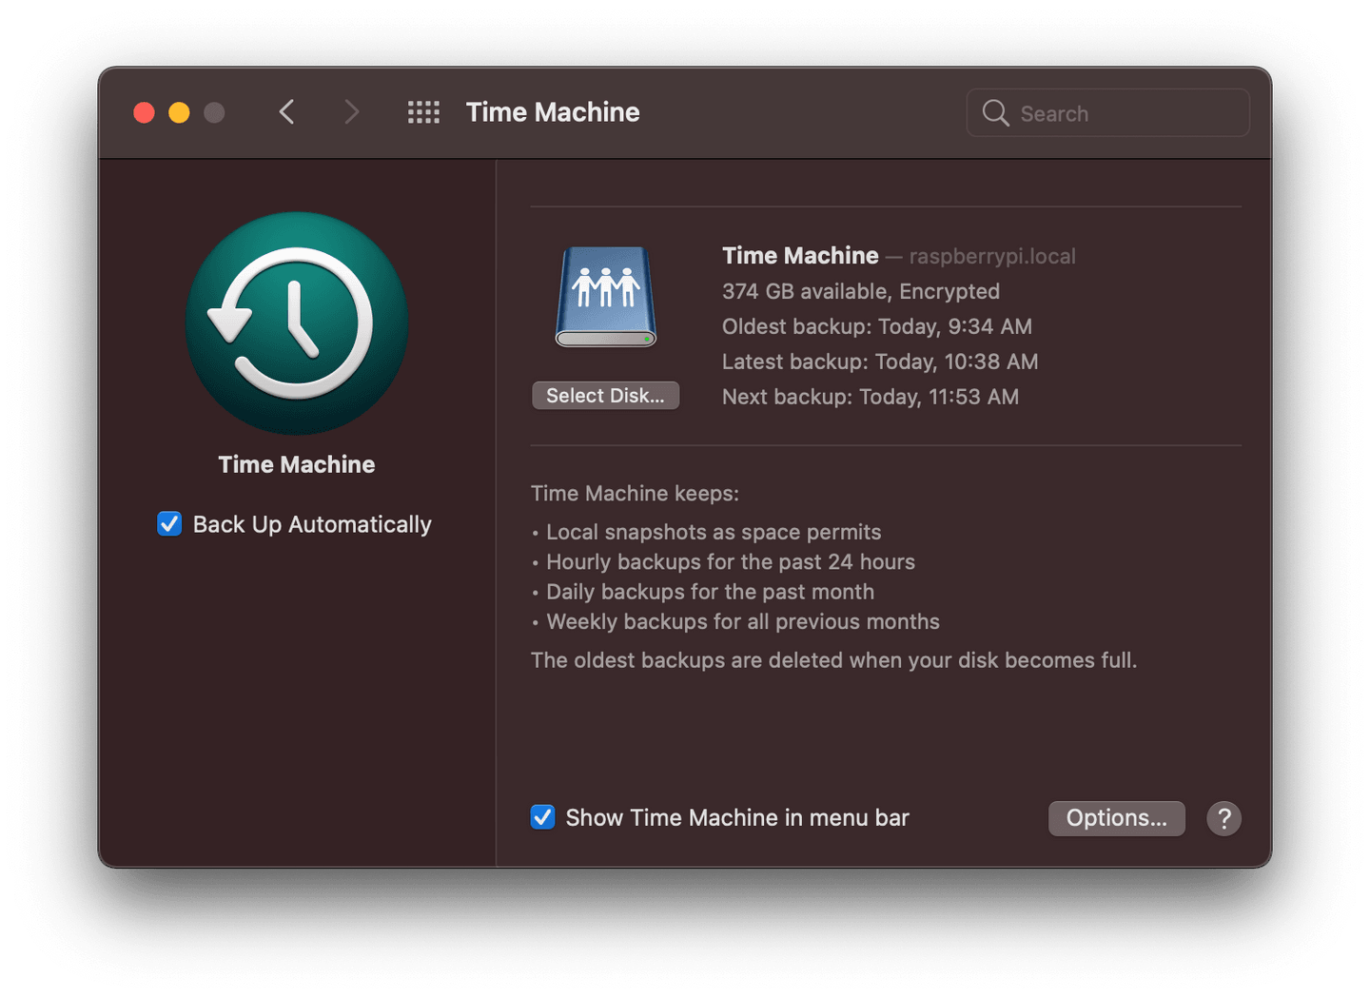The image size is (1370, 998).
Task: Open the Help question mark button
Action: point(1223,818)
